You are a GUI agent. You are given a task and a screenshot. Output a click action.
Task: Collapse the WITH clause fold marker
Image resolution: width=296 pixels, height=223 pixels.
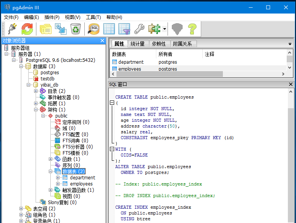112,149
